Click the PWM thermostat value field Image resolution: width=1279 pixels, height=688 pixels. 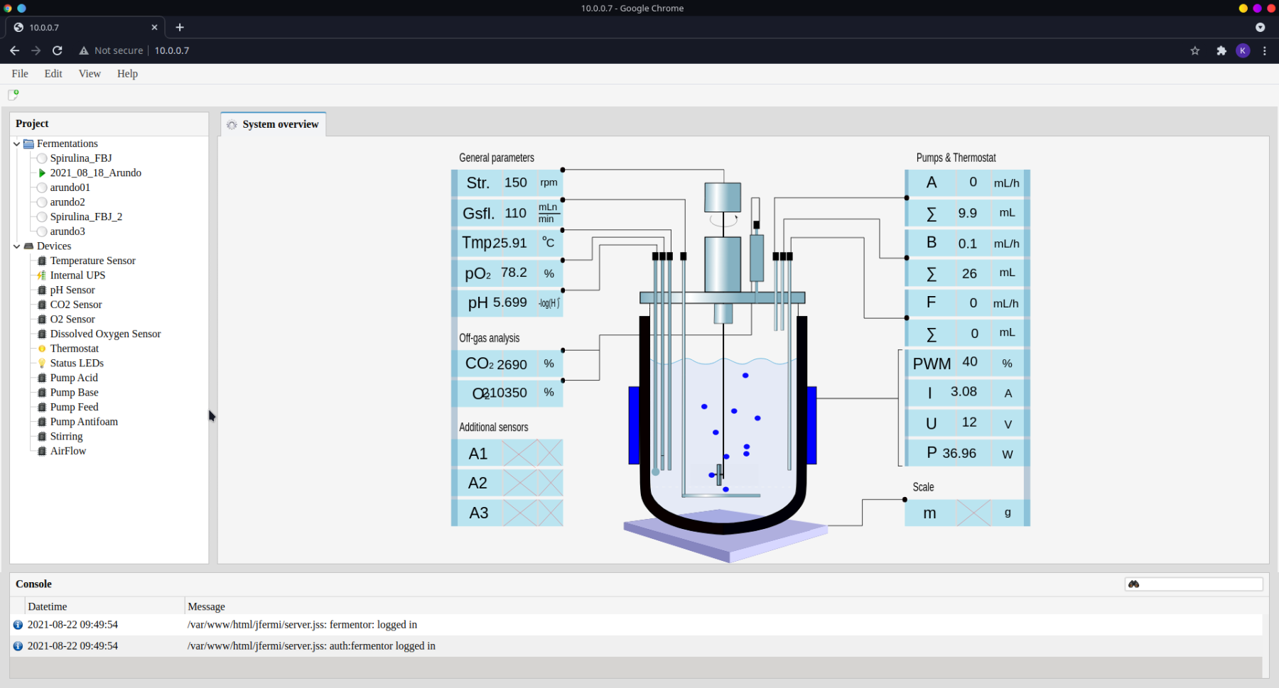pos(969,363)
